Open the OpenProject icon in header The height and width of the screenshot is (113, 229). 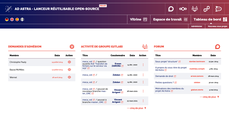207,9
